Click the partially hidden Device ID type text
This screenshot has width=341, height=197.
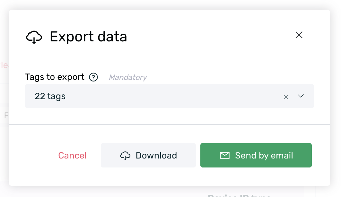[239, 195]
